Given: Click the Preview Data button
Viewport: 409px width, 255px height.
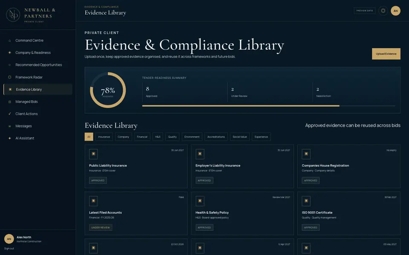Looking at the screenshot, I should pyautogui.click(x=364, y=11).
